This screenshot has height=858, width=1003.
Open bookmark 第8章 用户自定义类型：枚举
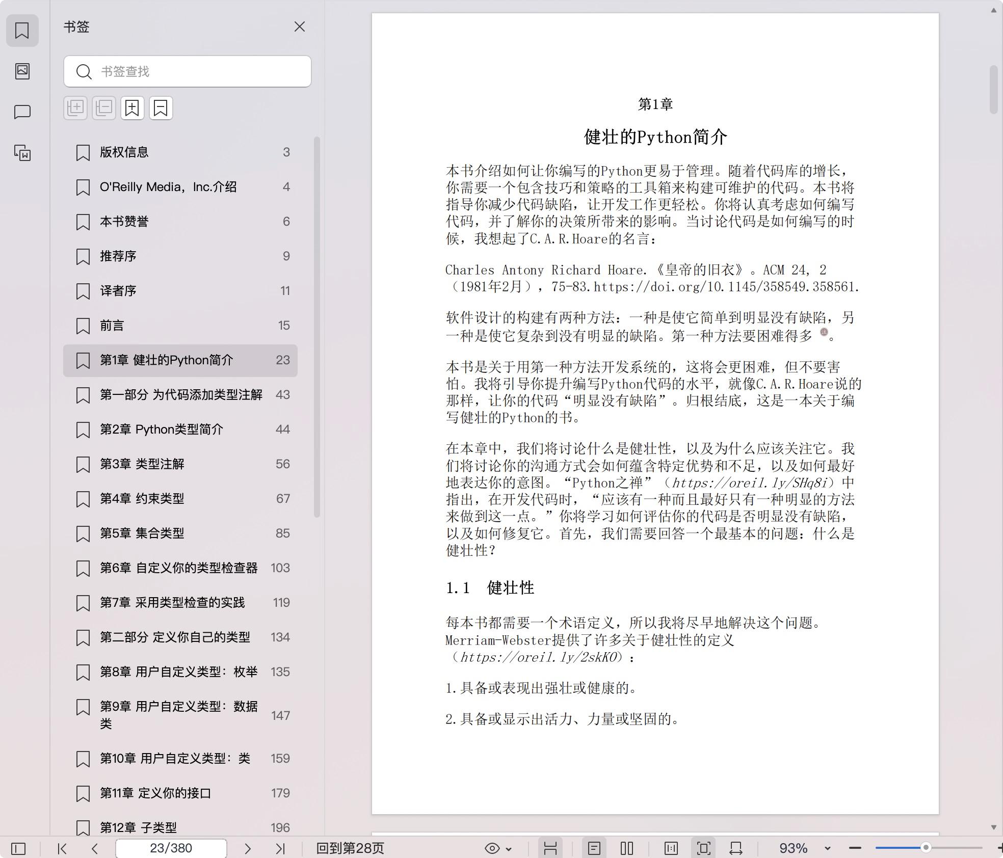(x=180, y=672)
